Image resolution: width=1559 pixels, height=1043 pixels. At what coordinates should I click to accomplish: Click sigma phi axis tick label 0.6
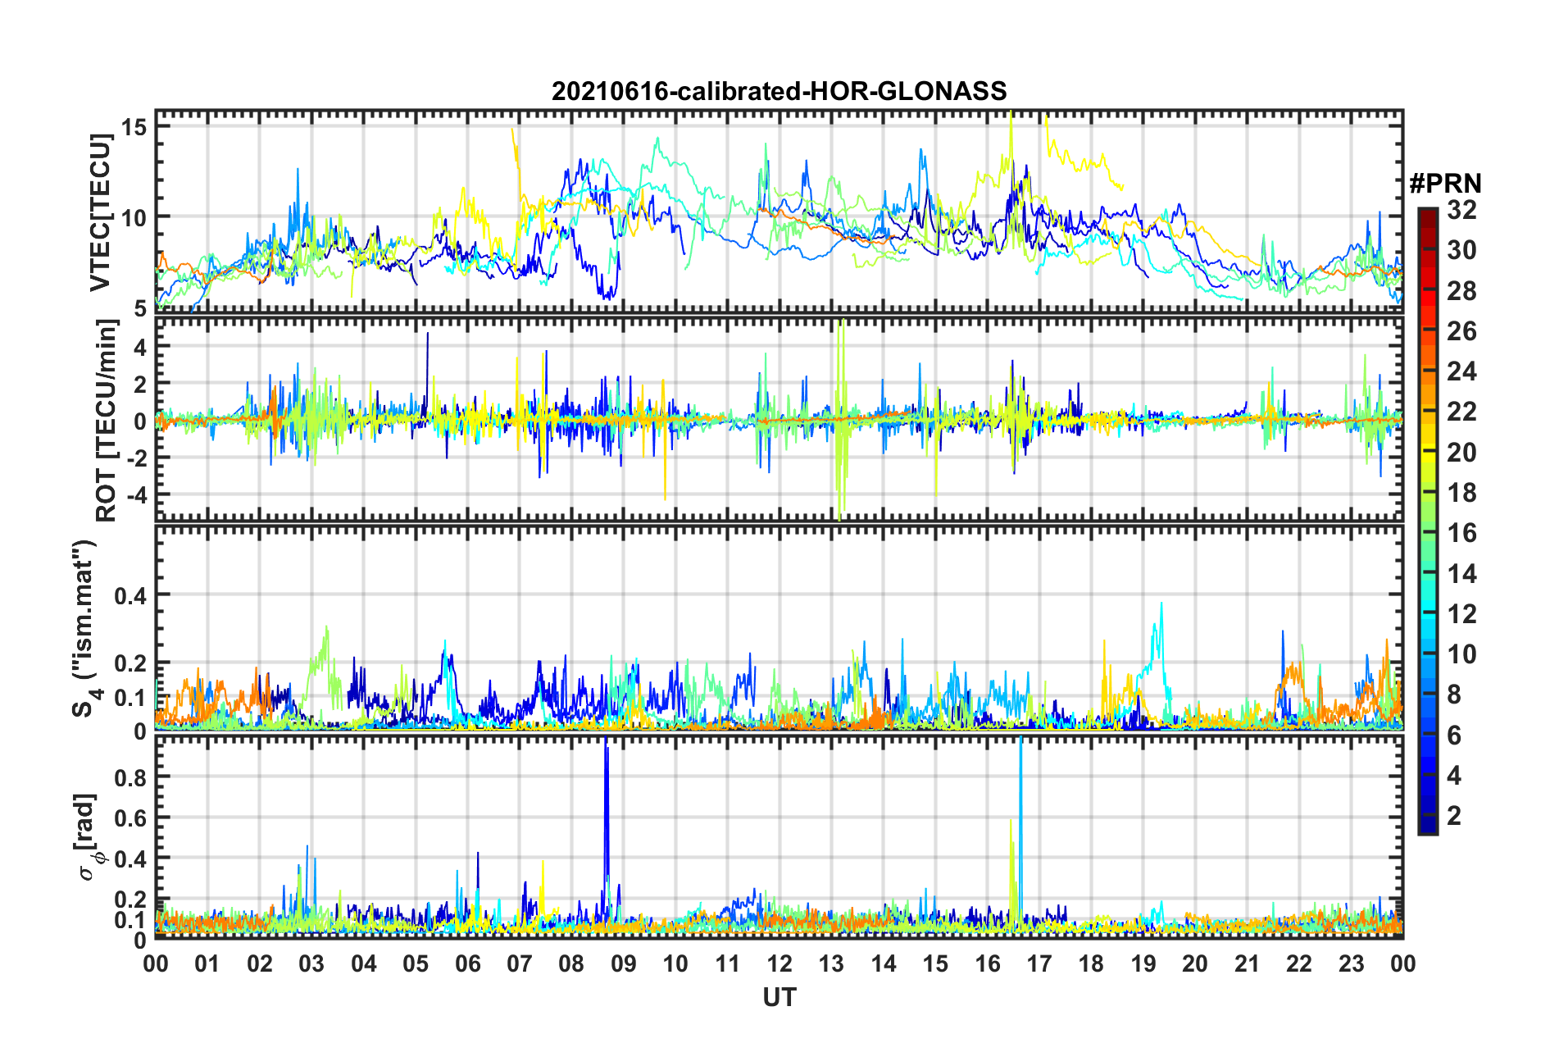tap(131, 818)
